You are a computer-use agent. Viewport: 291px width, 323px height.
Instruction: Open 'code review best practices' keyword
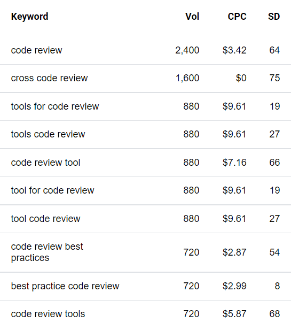tap(47, 252)
